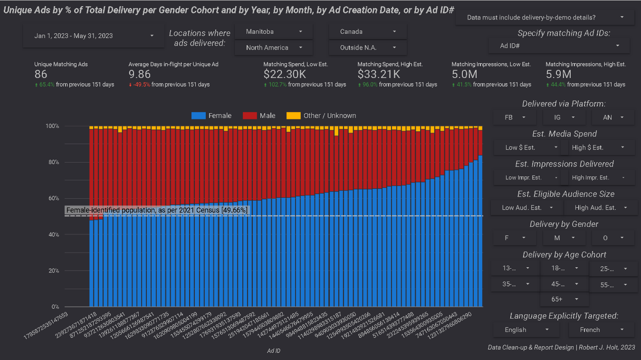
Task: Open the AN platform filter
Action: pyautogui.click(x=613, y=117)
